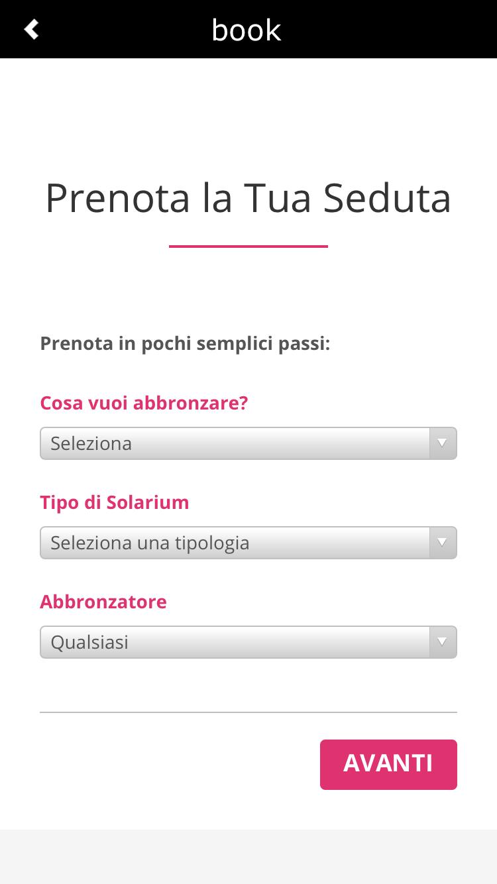Expand the Tipo di Solarium dropdown
Viewport: 497px width, 884px height.
[x=239, y=543]
